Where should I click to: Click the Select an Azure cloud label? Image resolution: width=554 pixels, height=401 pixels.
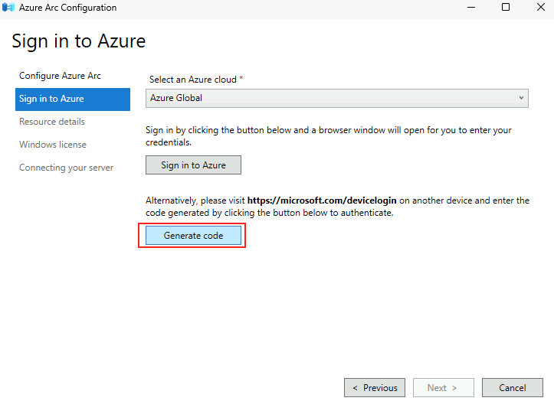pos(193,80)
